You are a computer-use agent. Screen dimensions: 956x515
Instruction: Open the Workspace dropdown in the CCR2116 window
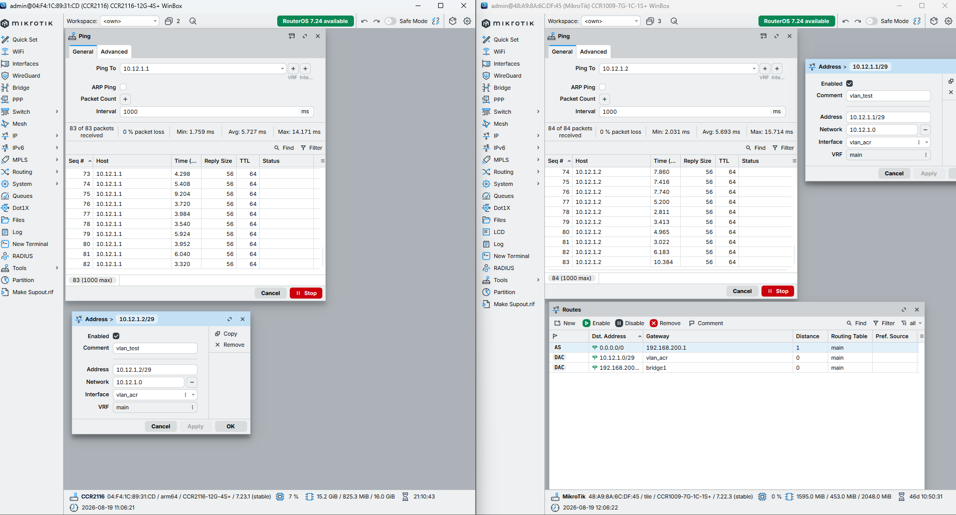[129, 21]
